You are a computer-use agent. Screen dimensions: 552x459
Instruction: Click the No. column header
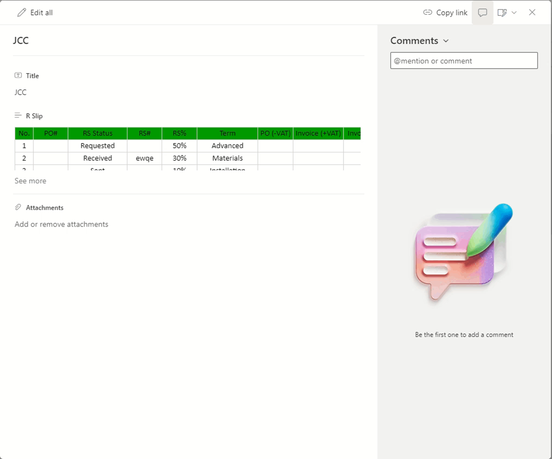(x=24, y=133)
